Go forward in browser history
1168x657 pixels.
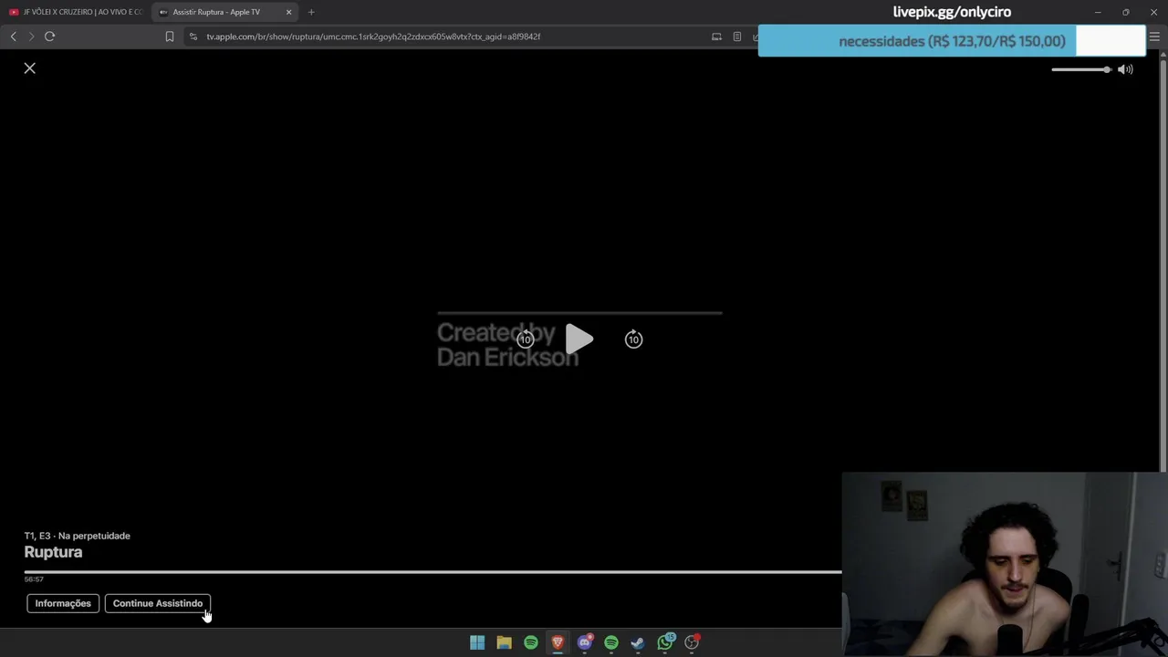[x=31, y=36]
